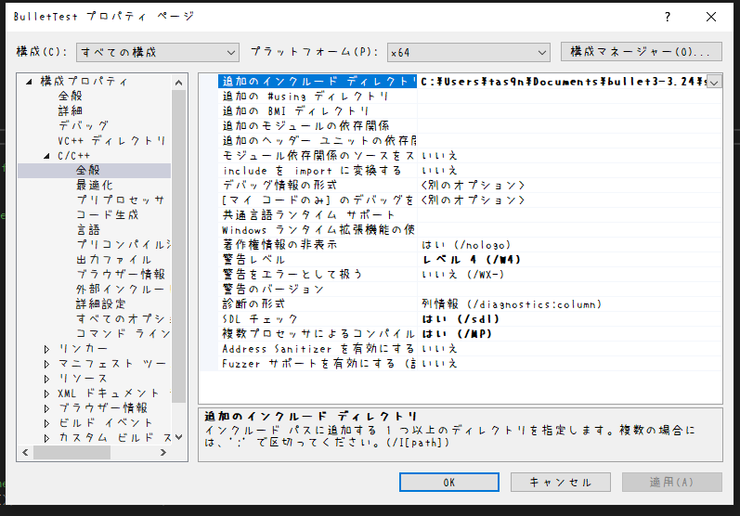740x516 pixels.
Task: Click the 構成マネージャー(O)... button
Action: (642, 51)
